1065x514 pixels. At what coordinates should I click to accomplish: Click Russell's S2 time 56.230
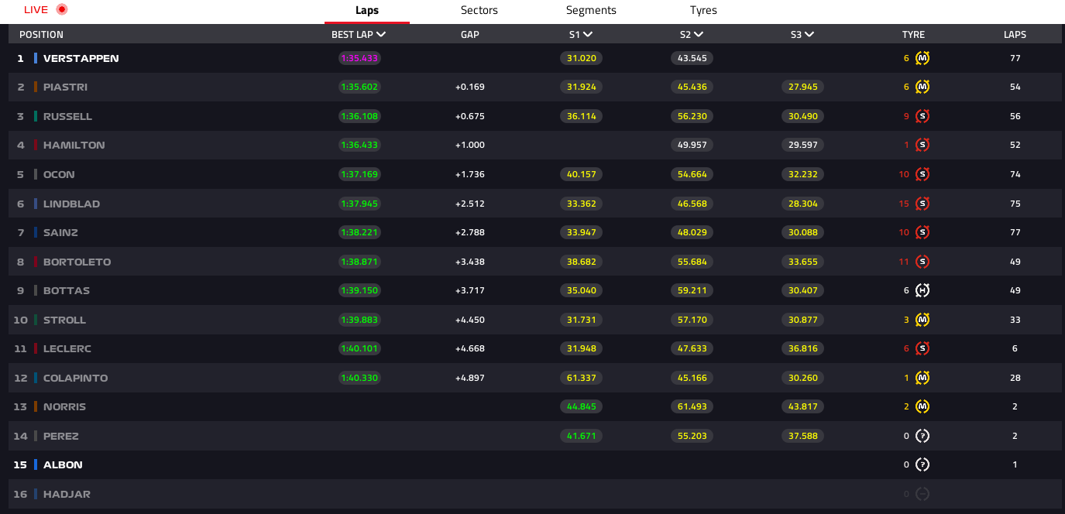pyautogui.click(x=692, y=116)
